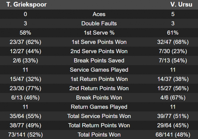Click the Total Return Points Won label
198x139 pixels.
[x=99, y=125]
